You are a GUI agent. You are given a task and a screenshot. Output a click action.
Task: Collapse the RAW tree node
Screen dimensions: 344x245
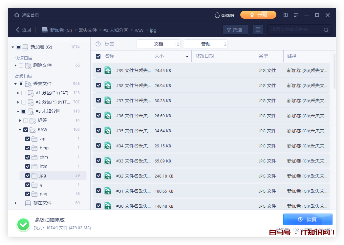20,129
